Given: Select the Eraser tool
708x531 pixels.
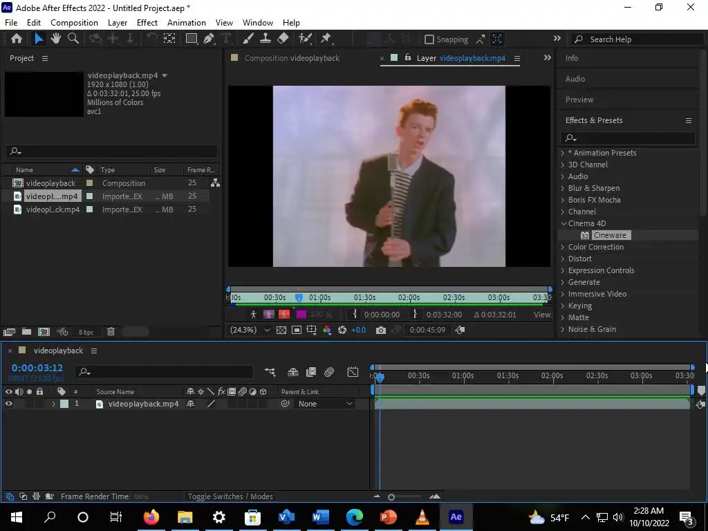Looking at the screenshot, I should pos(283,39).
